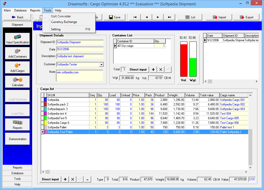Click the Description input field
This screenshot has height=190, width=264.
(x=80, y=56)
